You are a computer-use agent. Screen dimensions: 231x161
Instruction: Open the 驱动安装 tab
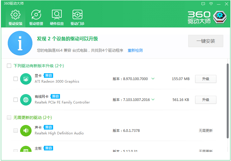(15, 18)
